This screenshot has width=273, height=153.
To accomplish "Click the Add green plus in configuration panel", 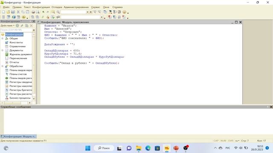I will (17, 25).
